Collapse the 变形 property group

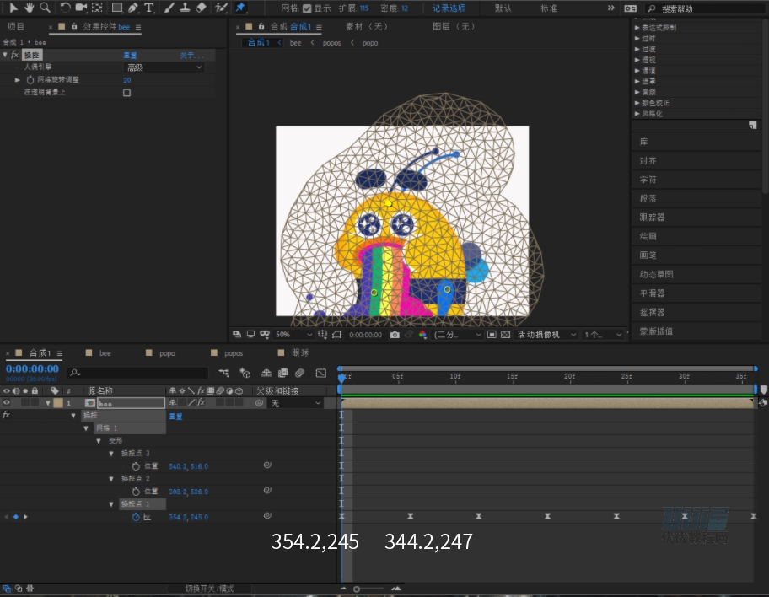[x=99, y=441]
